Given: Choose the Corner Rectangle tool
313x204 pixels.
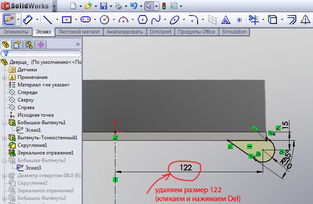Looking at the screenshot, I should point(67,19).
